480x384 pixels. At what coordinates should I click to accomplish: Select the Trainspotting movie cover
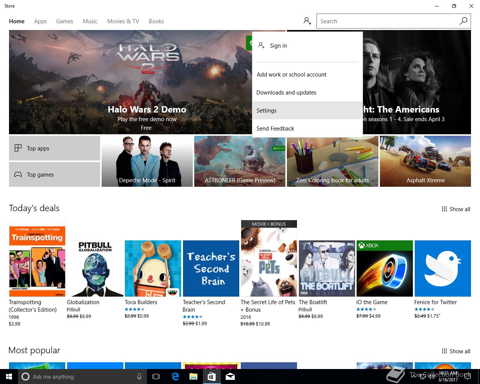pos(37,258)
